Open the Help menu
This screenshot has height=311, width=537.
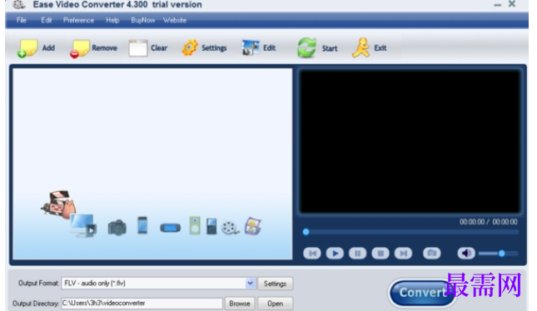(x=112, y=20)
